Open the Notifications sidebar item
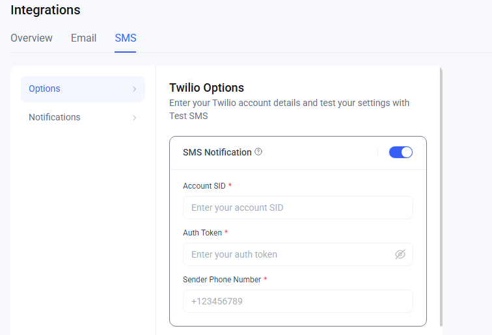The image size is (492, 335). 83,117
